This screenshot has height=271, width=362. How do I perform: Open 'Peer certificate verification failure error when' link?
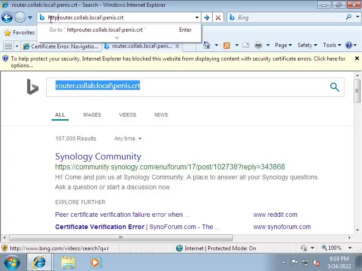pyautogui.click(x=122, y=215)
